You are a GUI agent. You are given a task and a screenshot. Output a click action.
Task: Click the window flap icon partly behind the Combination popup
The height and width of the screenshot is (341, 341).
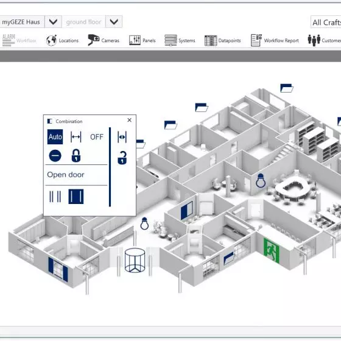141,144
